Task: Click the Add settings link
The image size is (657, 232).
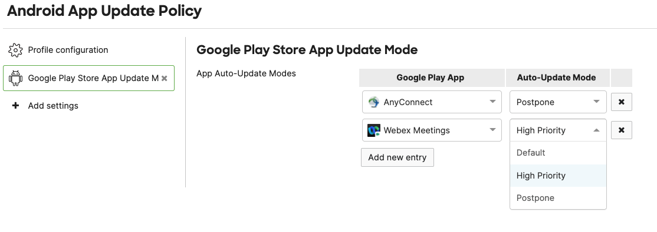Action: pyautogui.click(x=53, y=106)
